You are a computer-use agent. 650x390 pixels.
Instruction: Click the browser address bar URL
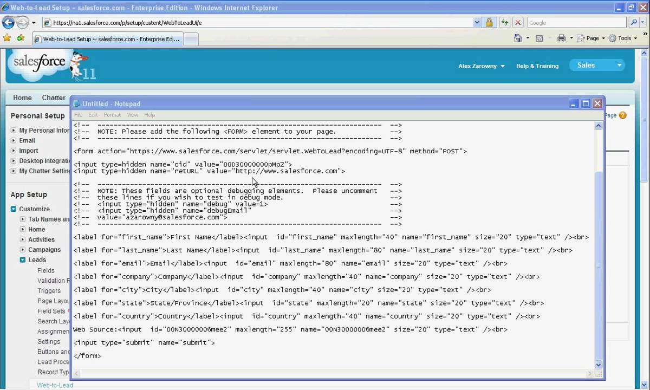click(127, 23)
